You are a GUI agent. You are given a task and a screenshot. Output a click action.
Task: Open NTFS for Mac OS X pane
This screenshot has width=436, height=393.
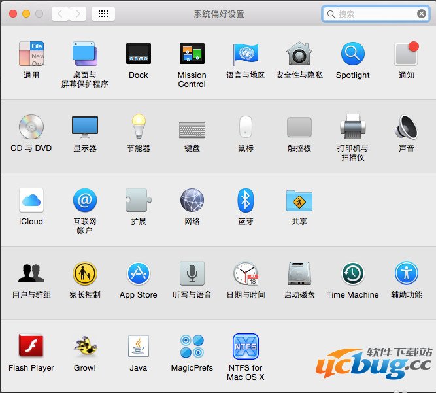[245, 347]
